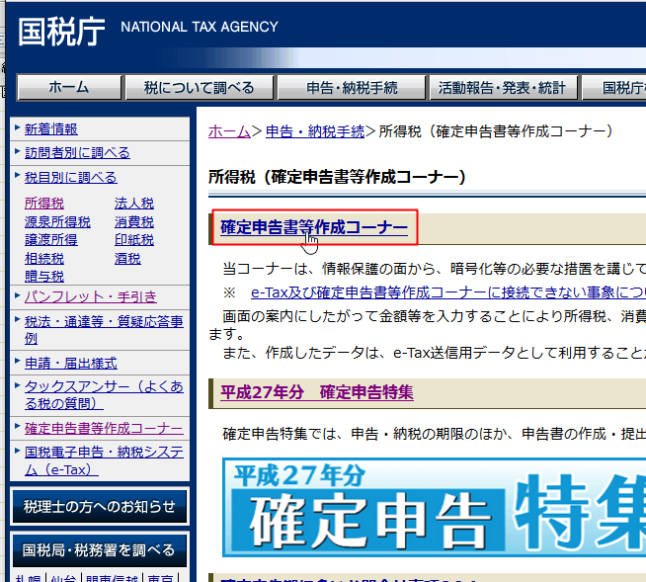The width and height of the screenshot is (646, 582).
Task: Open 税法・通達等・質疑応答事例 sidebar link
Action: pos(104,330)
